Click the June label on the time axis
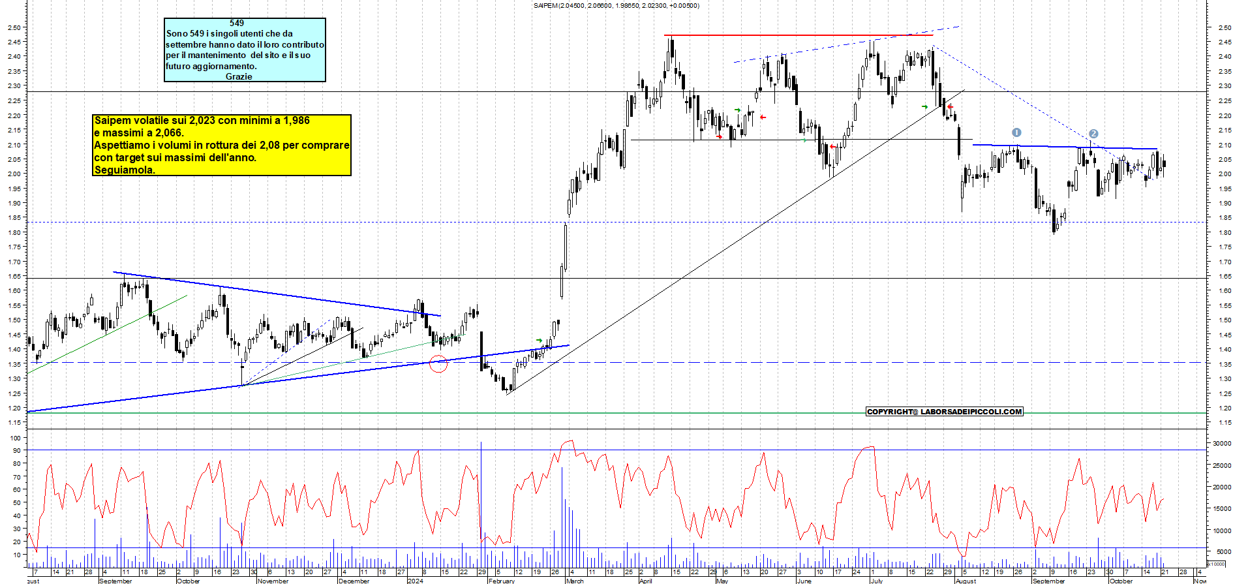The height and width of the screenshot is (584, 1233). 804,581
